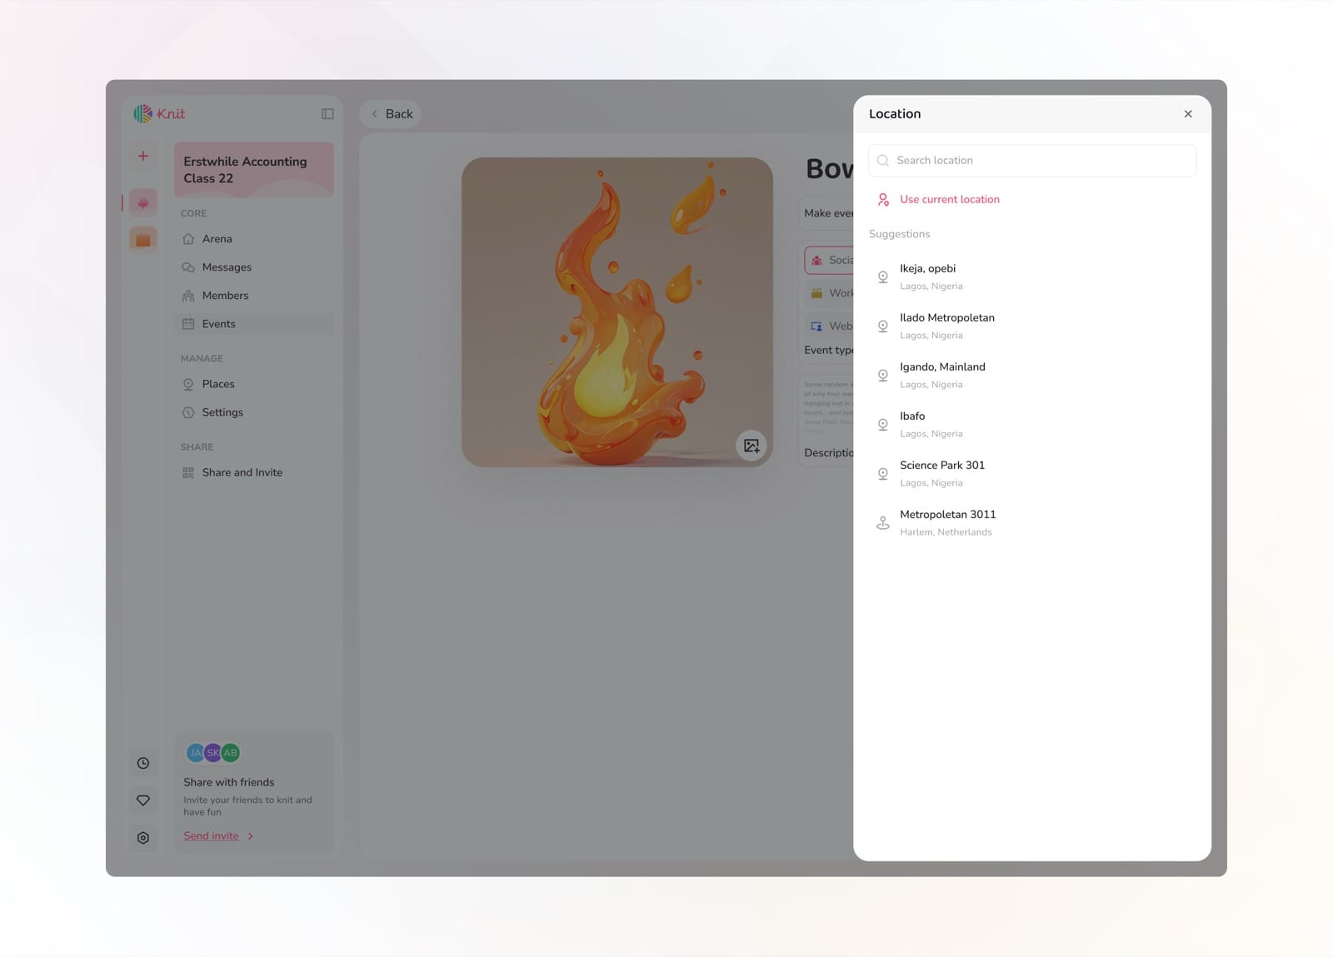1333x957 pixels.
Task: Select the Igando, Mainland suggestion
Action: tap(1032, 375)
